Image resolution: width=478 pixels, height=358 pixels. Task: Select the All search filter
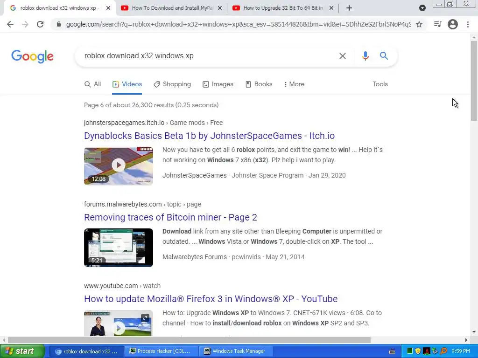tap(93, 84)
